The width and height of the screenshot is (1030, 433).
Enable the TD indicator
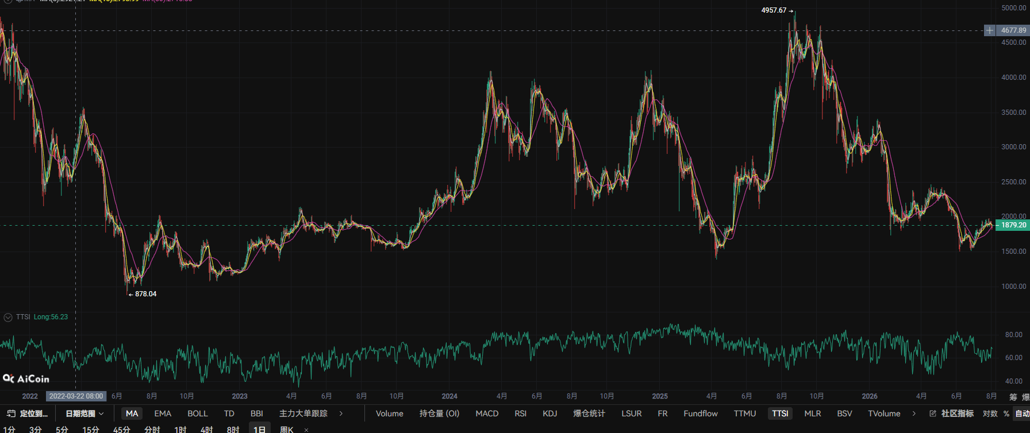pos(229,413)
